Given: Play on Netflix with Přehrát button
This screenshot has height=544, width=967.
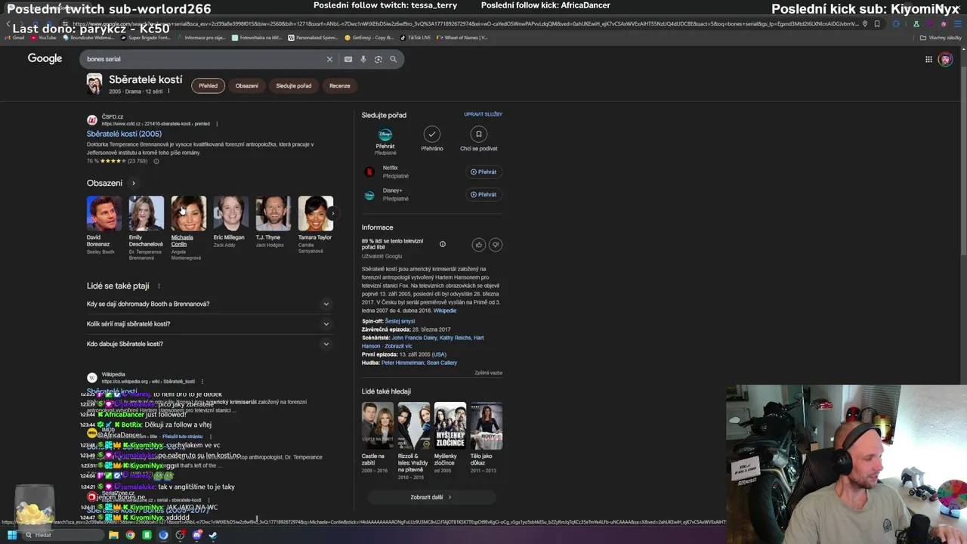Looking at the screenshot, I should pos(483,172).
